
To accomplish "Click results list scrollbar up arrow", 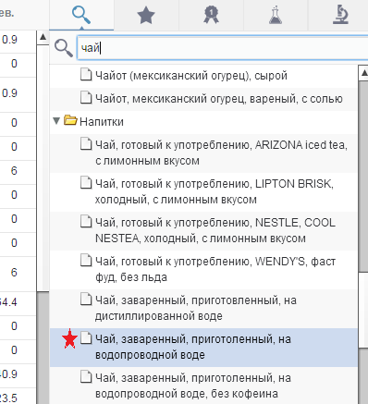I will click(x=363, y=73).
